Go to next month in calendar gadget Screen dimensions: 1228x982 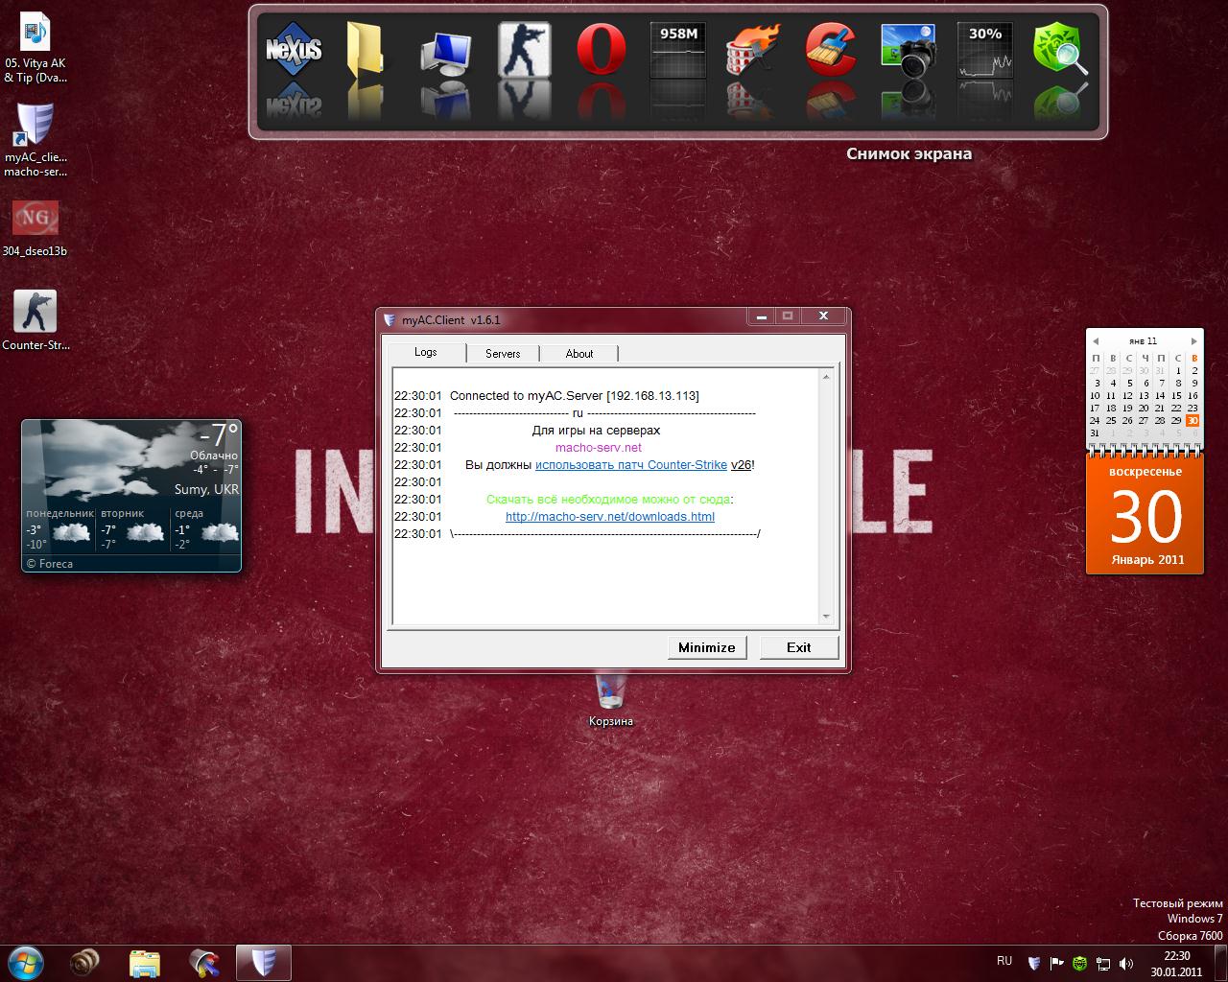(1193, 341)
